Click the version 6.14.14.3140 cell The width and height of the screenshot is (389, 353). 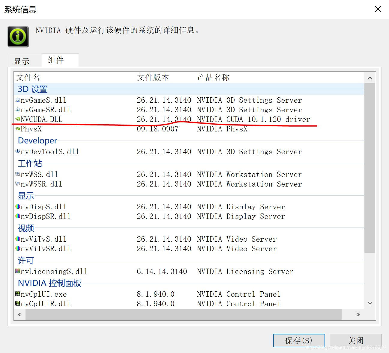162,271
